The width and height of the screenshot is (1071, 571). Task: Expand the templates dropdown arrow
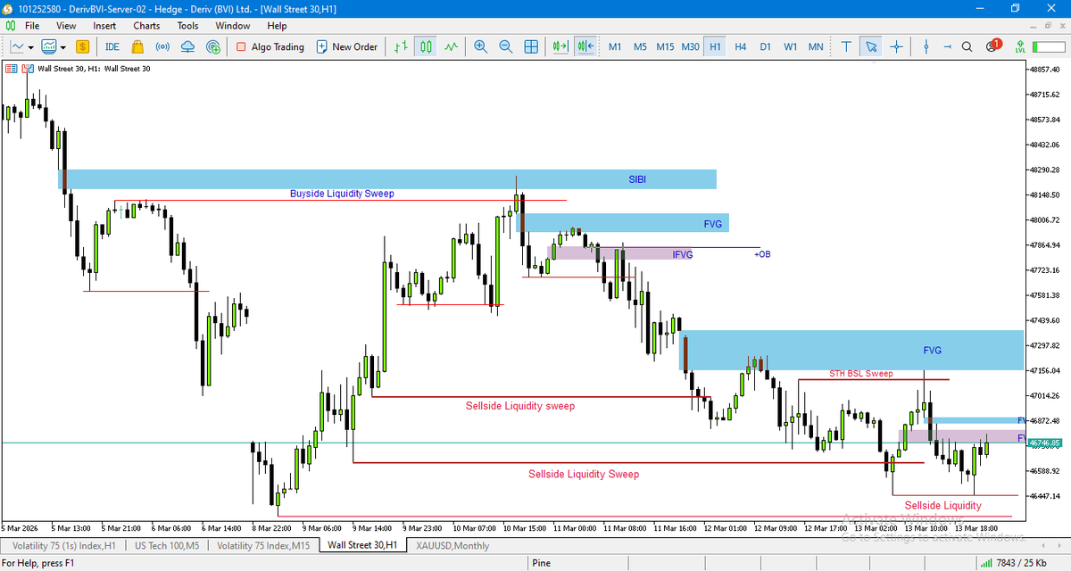pyautogui.click(x=62, y=46)
